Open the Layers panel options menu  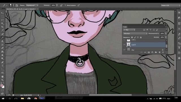(x=166, y=27)
